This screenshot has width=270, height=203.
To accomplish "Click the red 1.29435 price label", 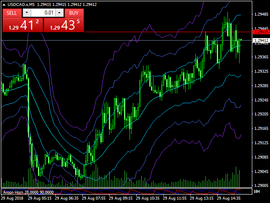I will pyautogui.click(x=261, y=32).
